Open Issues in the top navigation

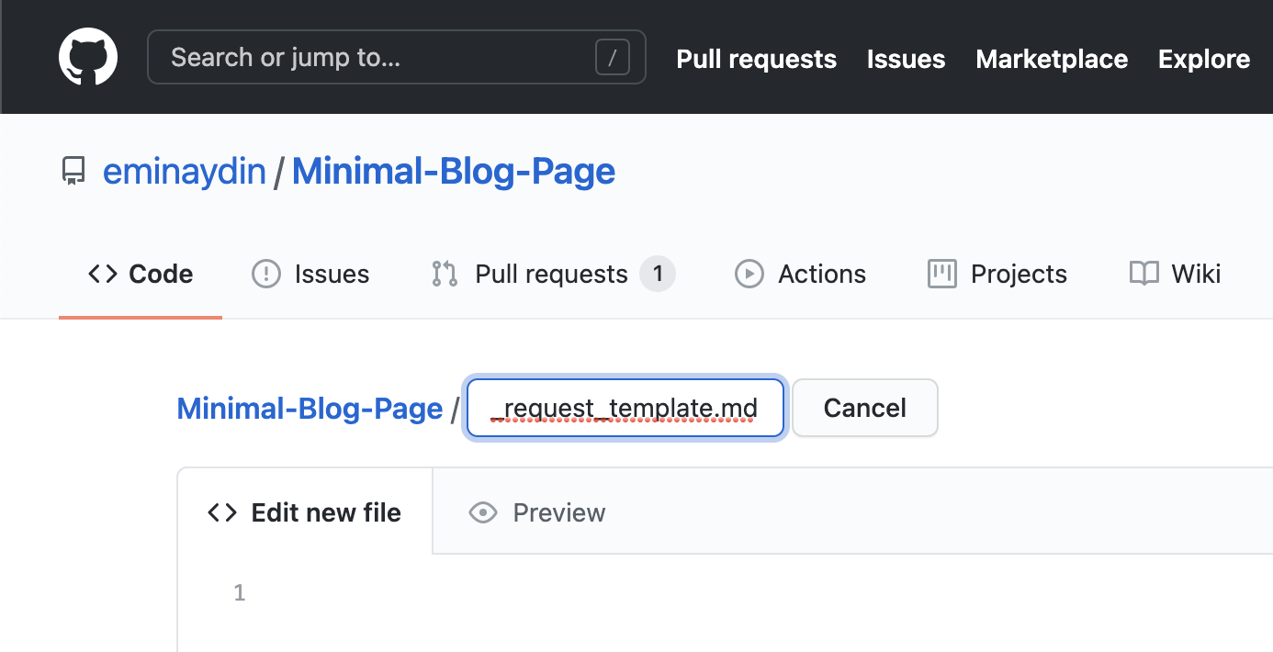[x=906, y=59]
